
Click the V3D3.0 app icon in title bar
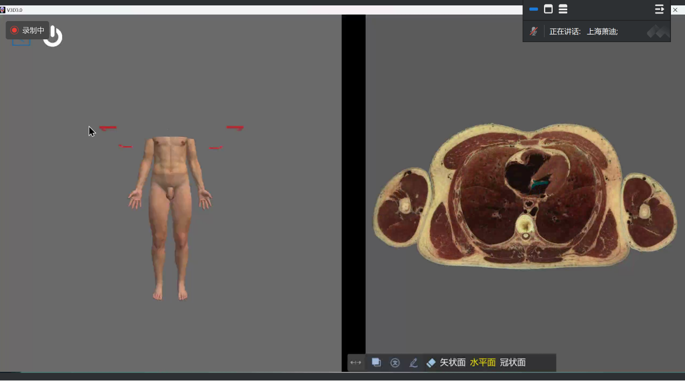click(3, 10)
